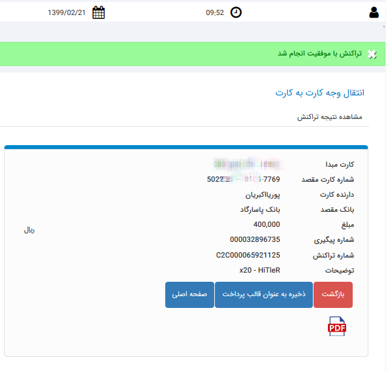Screen dimensions: 386x372
Task: Click the destination bank value بانک پاسارگاد
Action: (260, 210)
